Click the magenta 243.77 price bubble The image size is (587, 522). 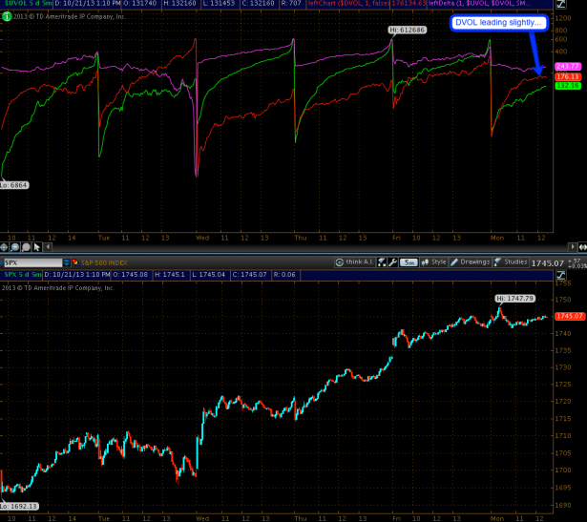coord(568,66)
